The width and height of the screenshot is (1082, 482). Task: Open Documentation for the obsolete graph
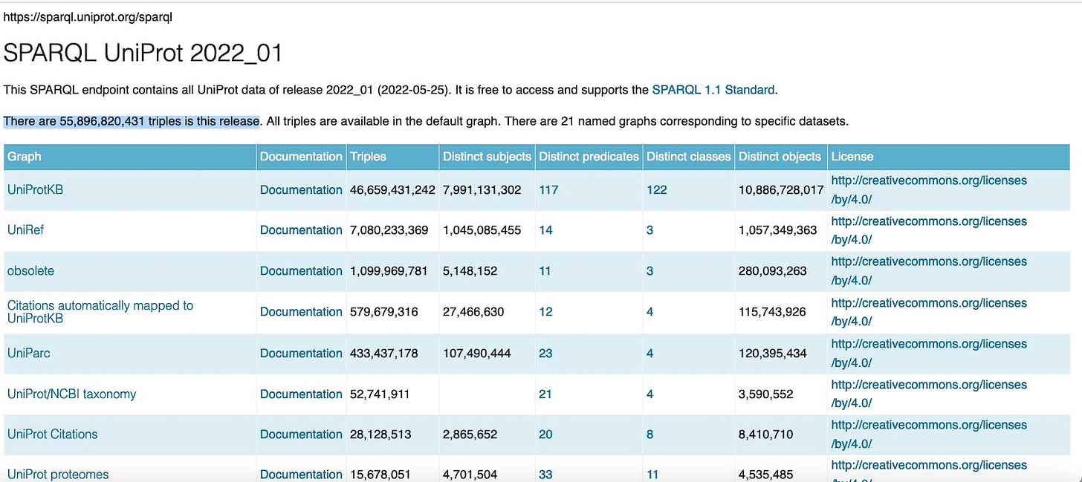click(x=300, y=271)
